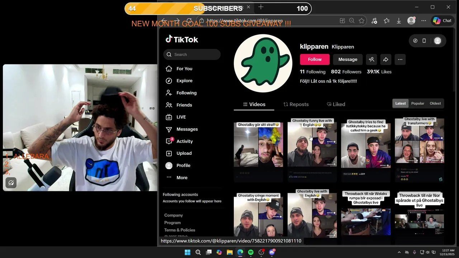Image resolution: width=459 pixels, height=258 pixels.
Task: Open the TikTok coin icon at top right
Action: point(415,41)
